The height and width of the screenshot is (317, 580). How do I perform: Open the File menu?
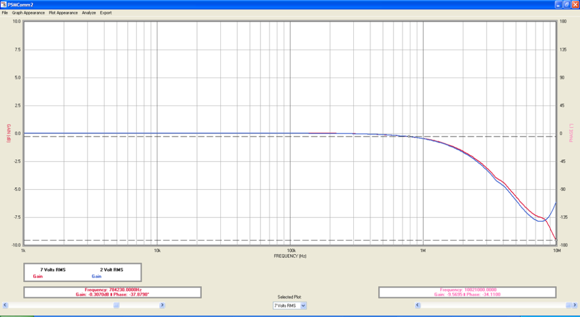(5, 13)
